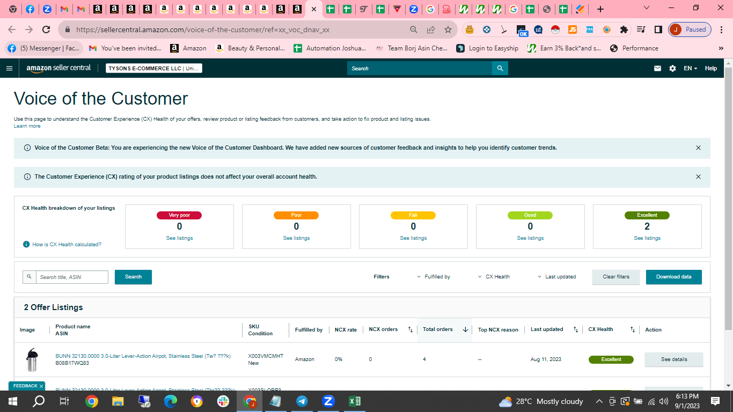
Task: Open Excel from the taskbar
Action: click(x=354, y=401)
